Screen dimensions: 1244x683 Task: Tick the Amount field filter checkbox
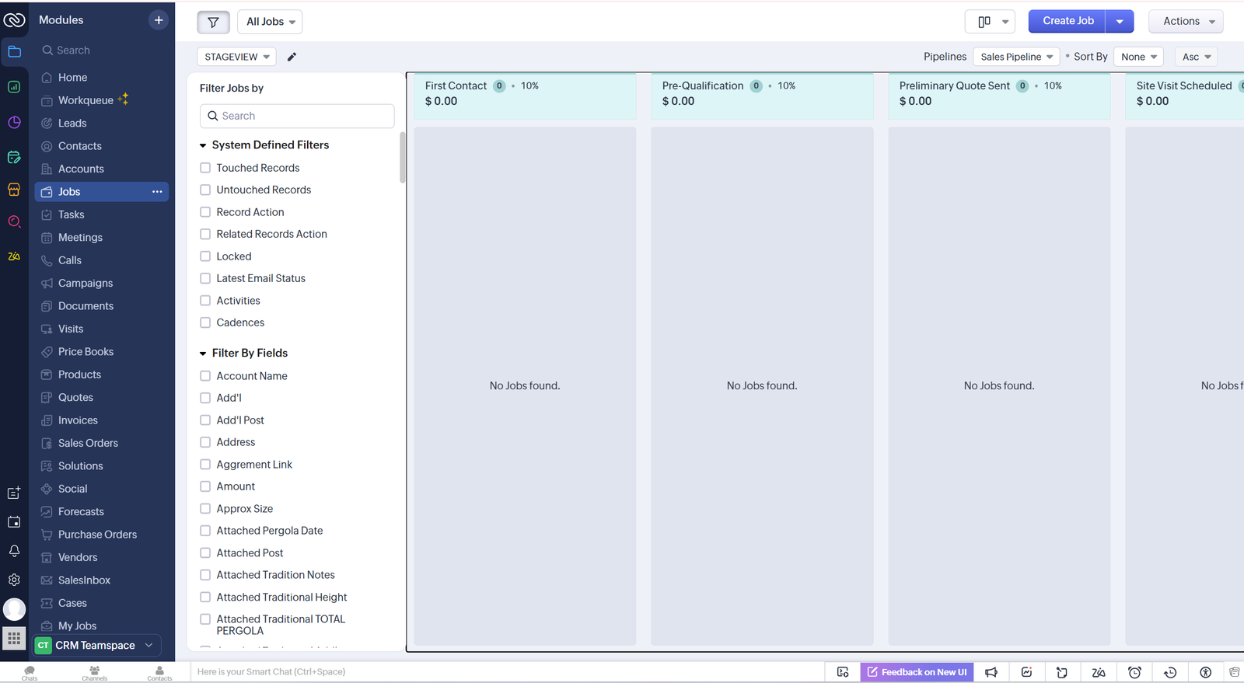[205, 486]
